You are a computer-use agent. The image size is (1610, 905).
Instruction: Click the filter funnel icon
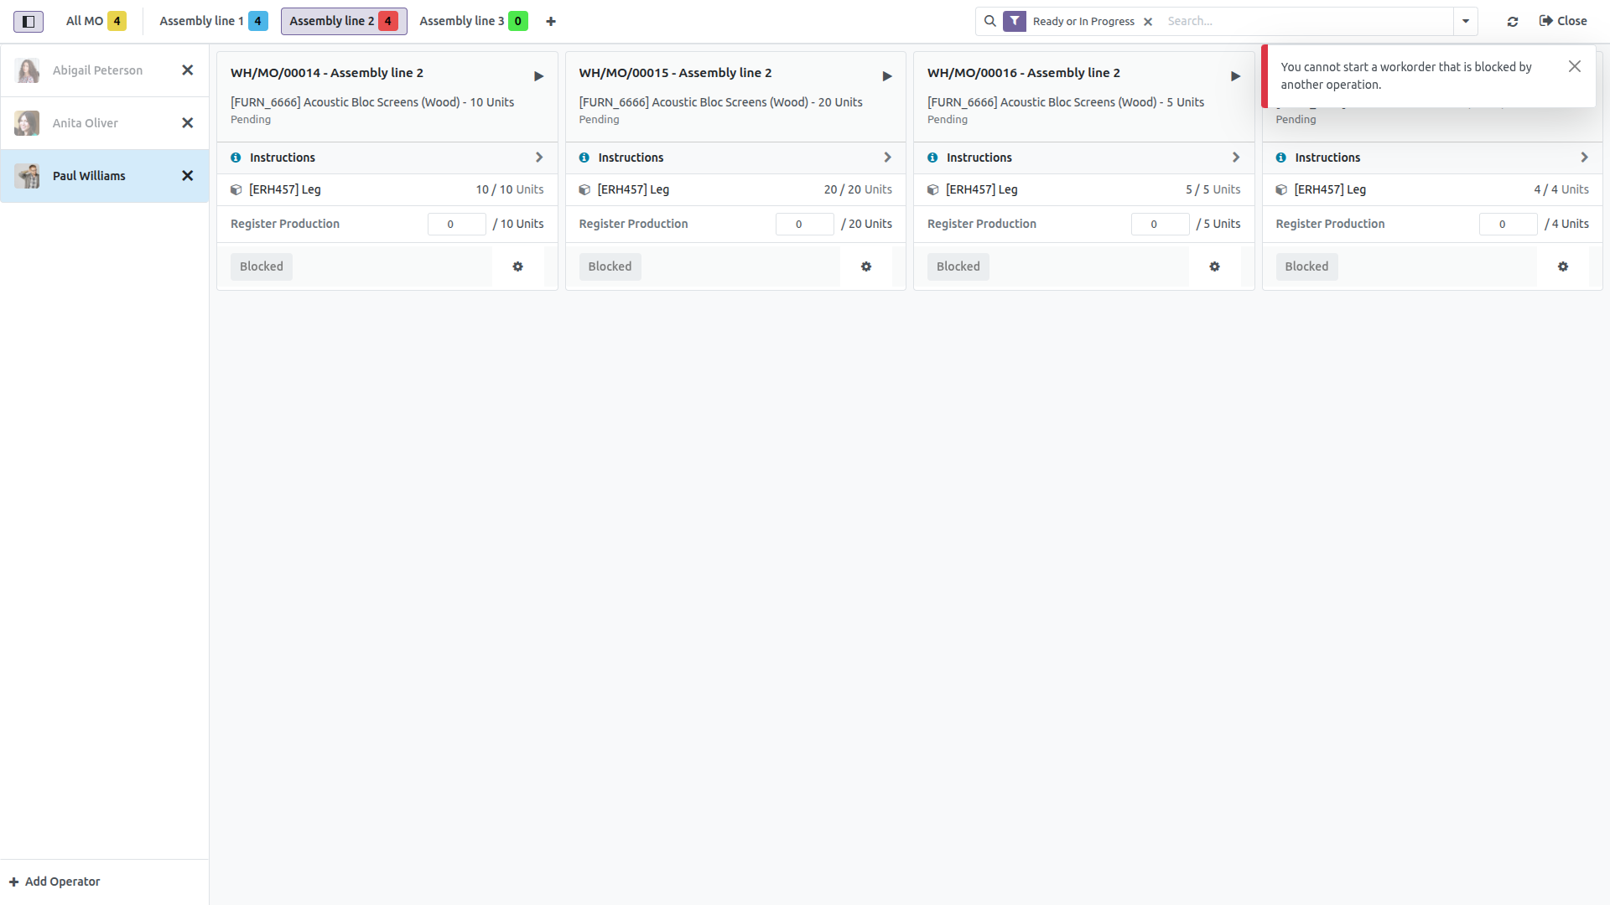point(1015,21)
